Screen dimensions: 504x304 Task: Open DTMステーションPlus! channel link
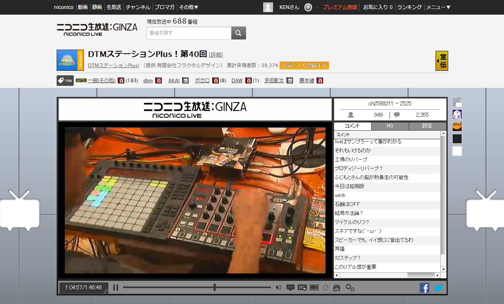click(x=114, y=66)
